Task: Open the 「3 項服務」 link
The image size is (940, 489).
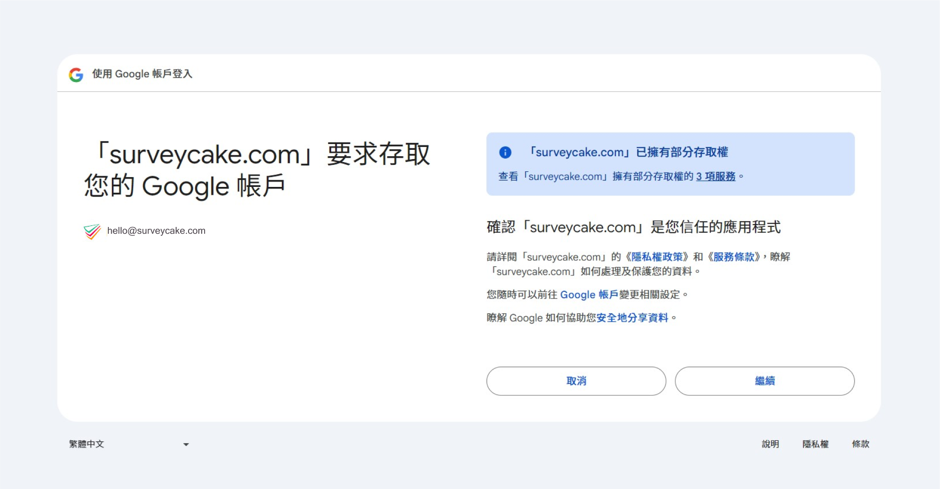Action: point(715,177)
